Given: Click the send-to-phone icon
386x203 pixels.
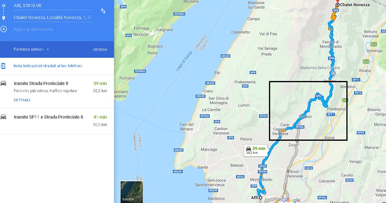Looking at the screenshot, I should (3, 66).
